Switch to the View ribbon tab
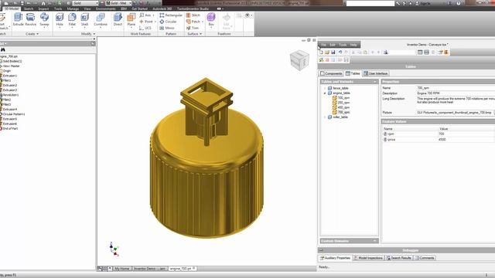Screen dimensions: 495x278 click(87, 8)
